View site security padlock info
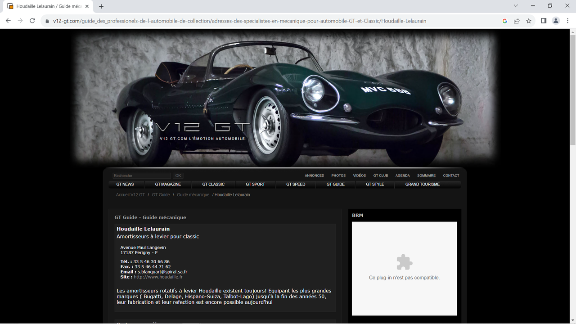 point(47,21)
